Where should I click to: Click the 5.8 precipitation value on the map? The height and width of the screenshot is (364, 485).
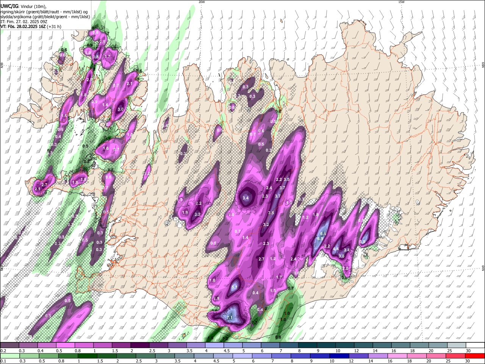(362, 242)
